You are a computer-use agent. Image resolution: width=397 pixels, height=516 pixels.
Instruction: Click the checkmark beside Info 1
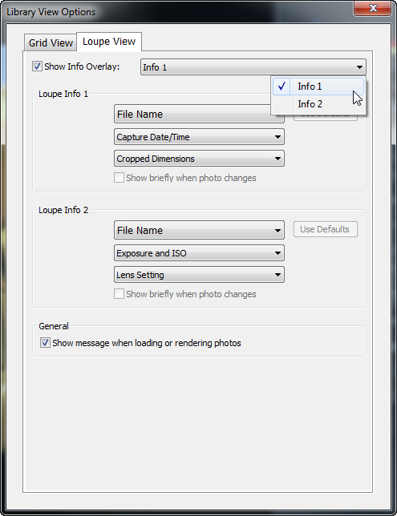(282, 87)
